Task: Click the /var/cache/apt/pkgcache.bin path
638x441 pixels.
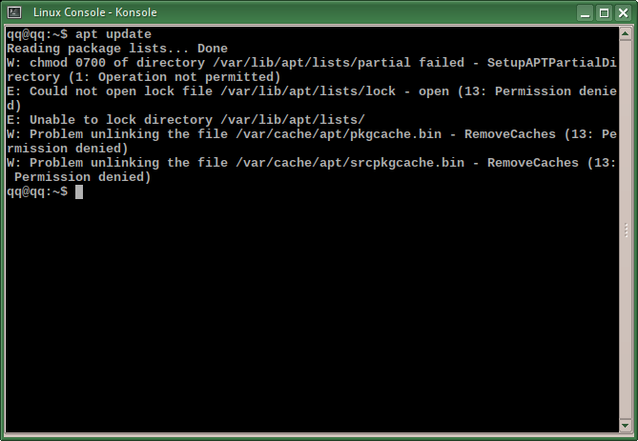Action: point(339,134)
